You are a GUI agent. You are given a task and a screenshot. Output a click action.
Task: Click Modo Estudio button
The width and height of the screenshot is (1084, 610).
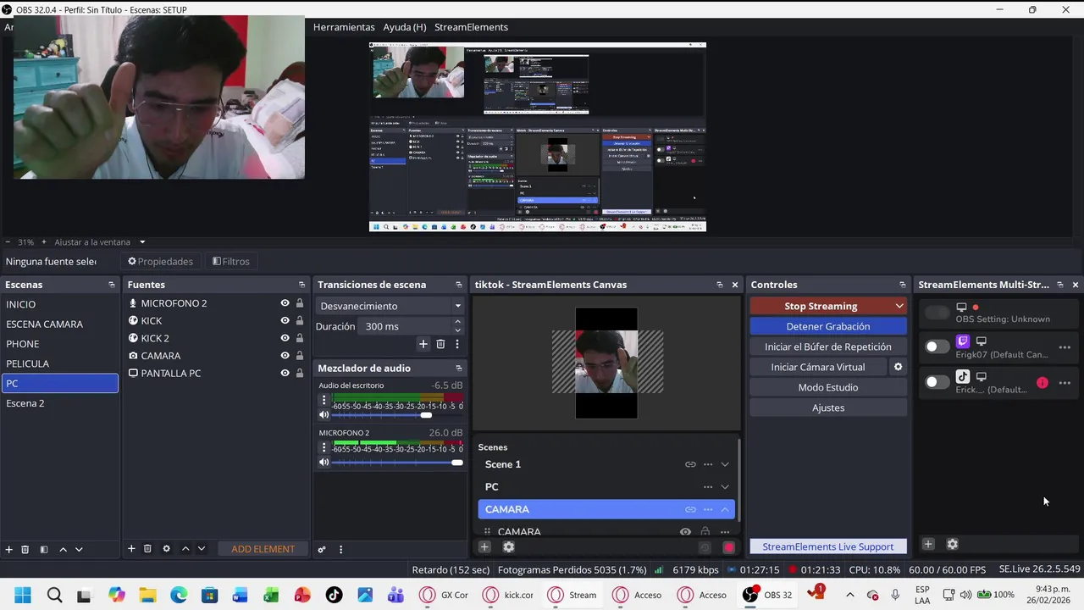[828, 387]
